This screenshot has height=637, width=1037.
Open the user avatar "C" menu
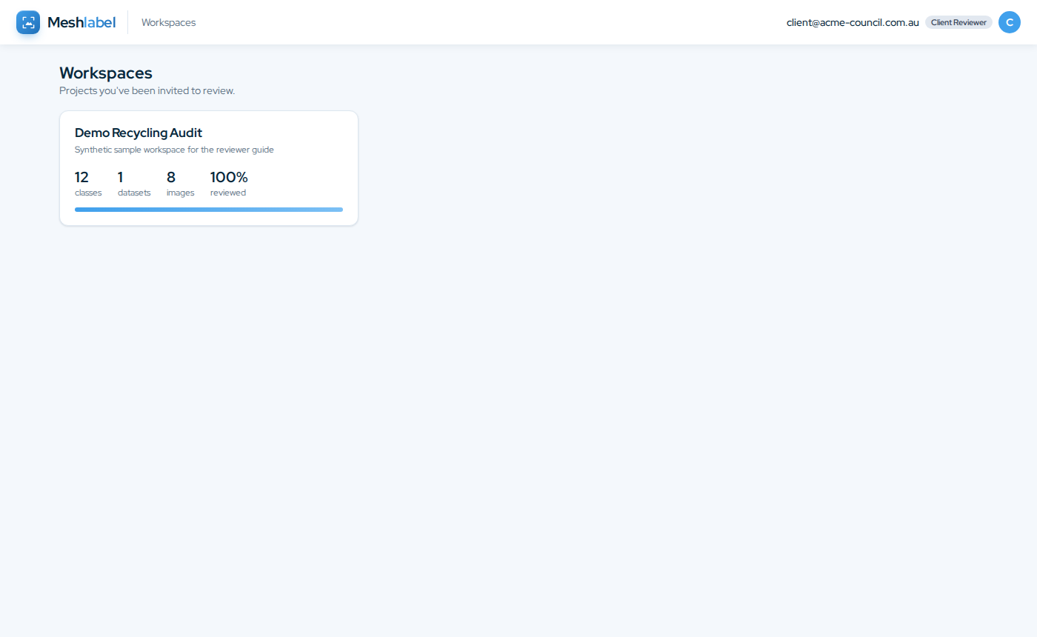coord(1010,22)
